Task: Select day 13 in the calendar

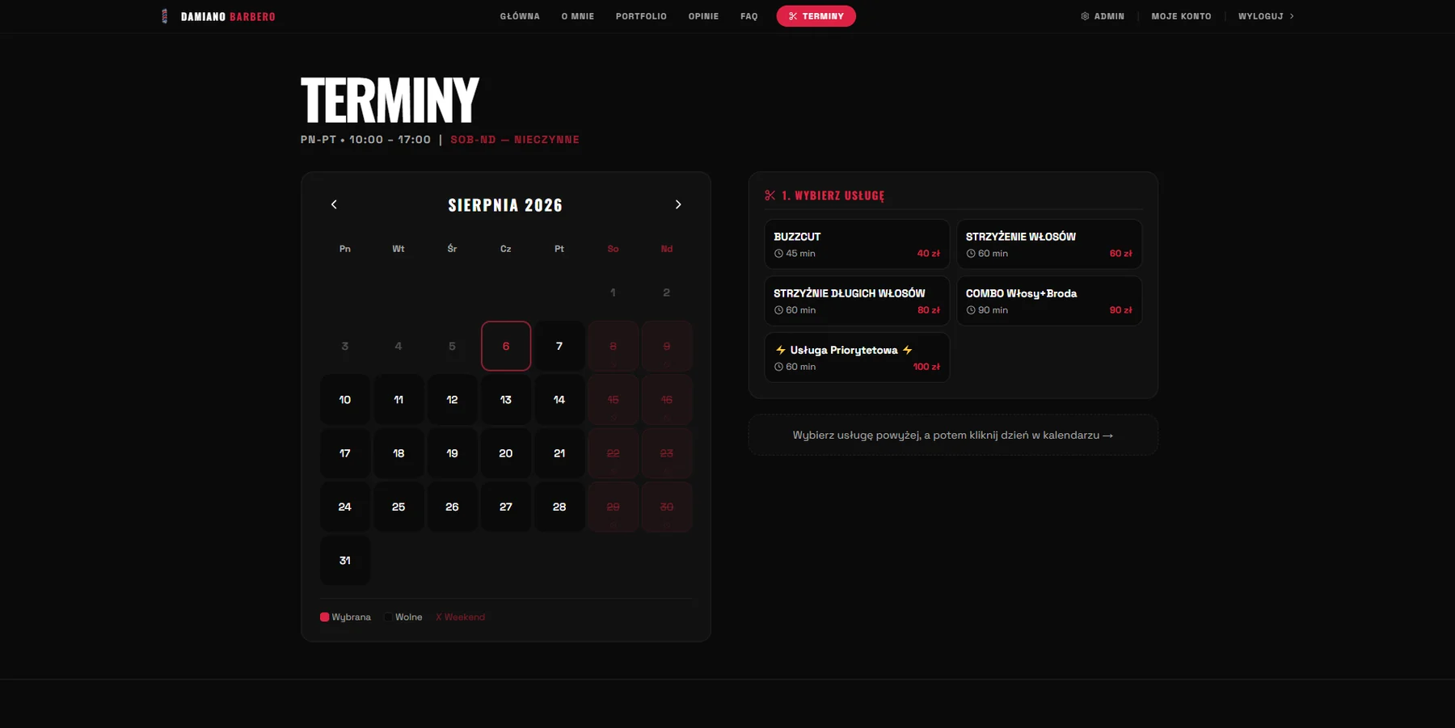Action: 506,399
